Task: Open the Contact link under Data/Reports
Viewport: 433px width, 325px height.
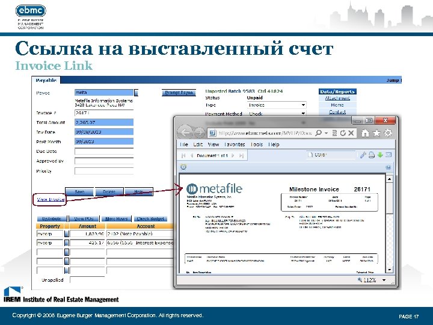Action: pos(337,112)
